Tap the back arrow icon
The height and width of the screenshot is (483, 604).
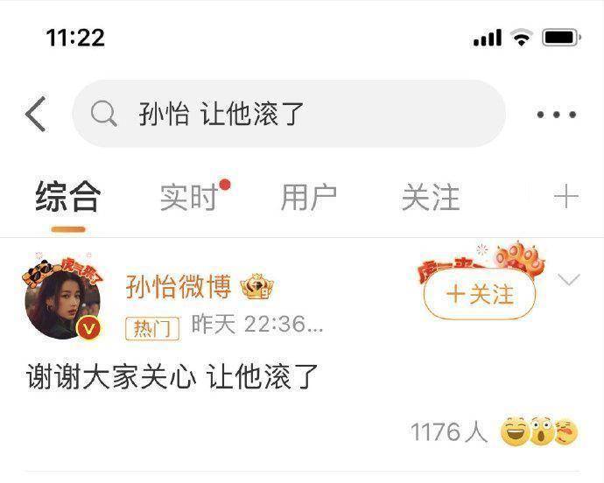pyautogui.click(x=35, y=114)
